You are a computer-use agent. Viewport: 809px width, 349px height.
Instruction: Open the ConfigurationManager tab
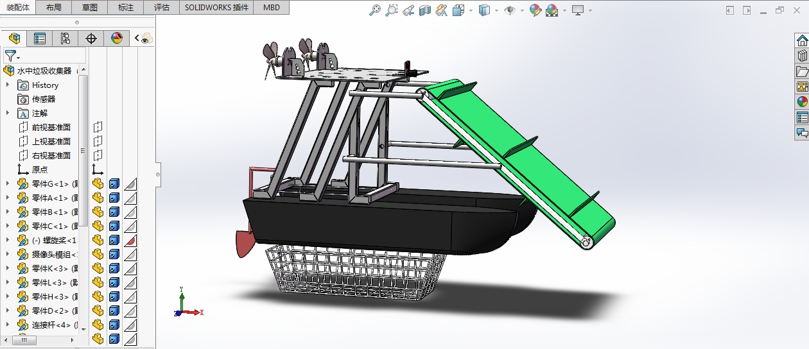(65, 38)
